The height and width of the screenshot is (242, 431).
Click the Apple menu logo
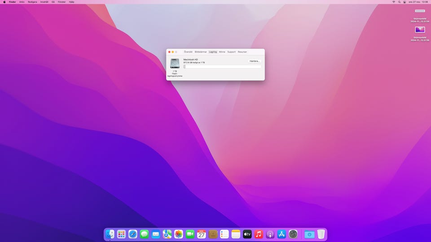[x=4, y=2]
